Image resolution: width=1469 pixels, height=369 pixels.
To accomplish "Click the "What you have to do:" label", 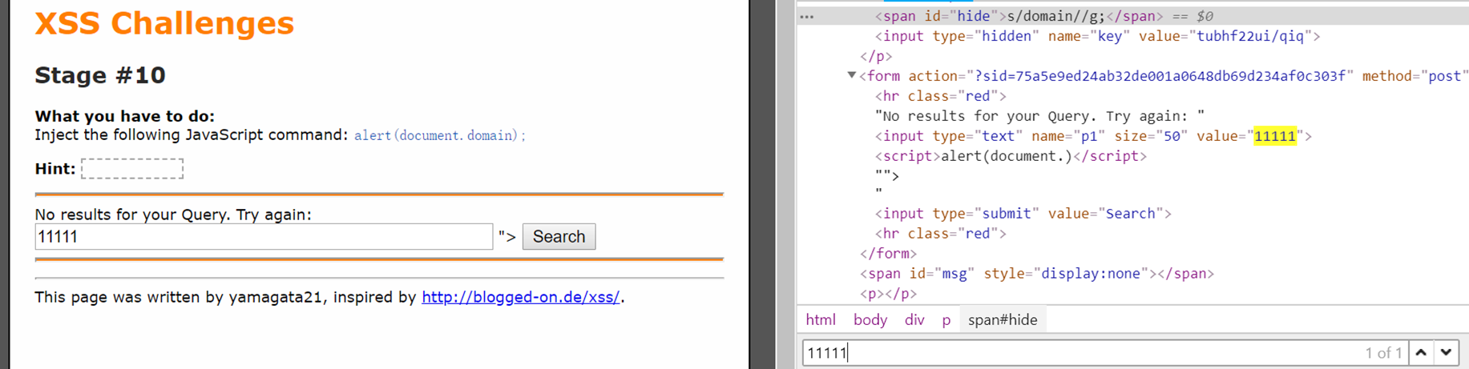I will (x=125, y=116).
